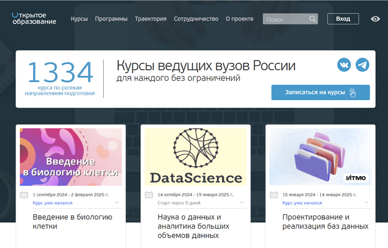The height and width of the screenshot is (248, 388).
Task: Open Наука о данных и аналитика title link
Action: pos(193,226)
